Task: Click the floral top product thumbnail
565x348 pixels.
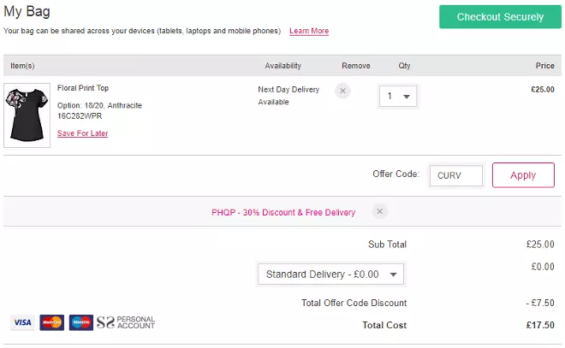Action: [x=27, y=115]
